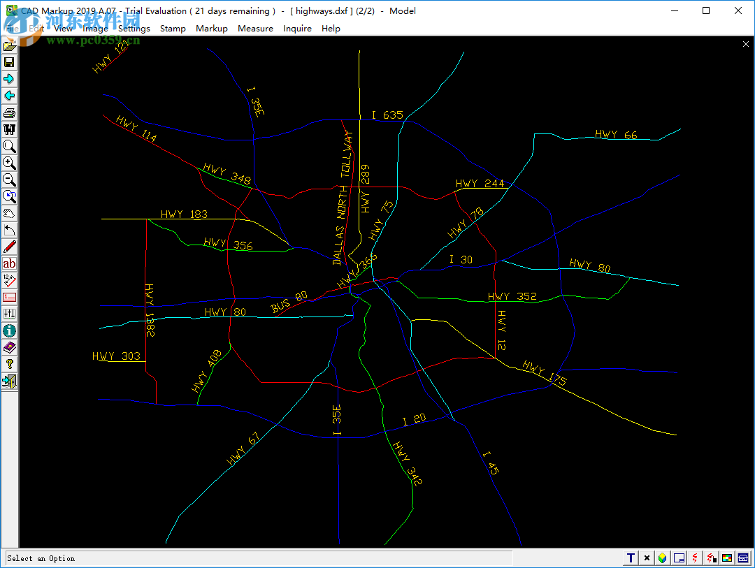Open the Info tool
This screenshot has height=568, width=755.
pos(9,330)
